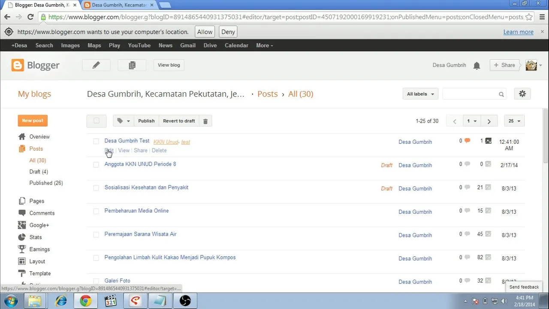This screenshot has width=549, height=309.
Task: Open Media Player Classic from taskbar
Action: point(111,300)
